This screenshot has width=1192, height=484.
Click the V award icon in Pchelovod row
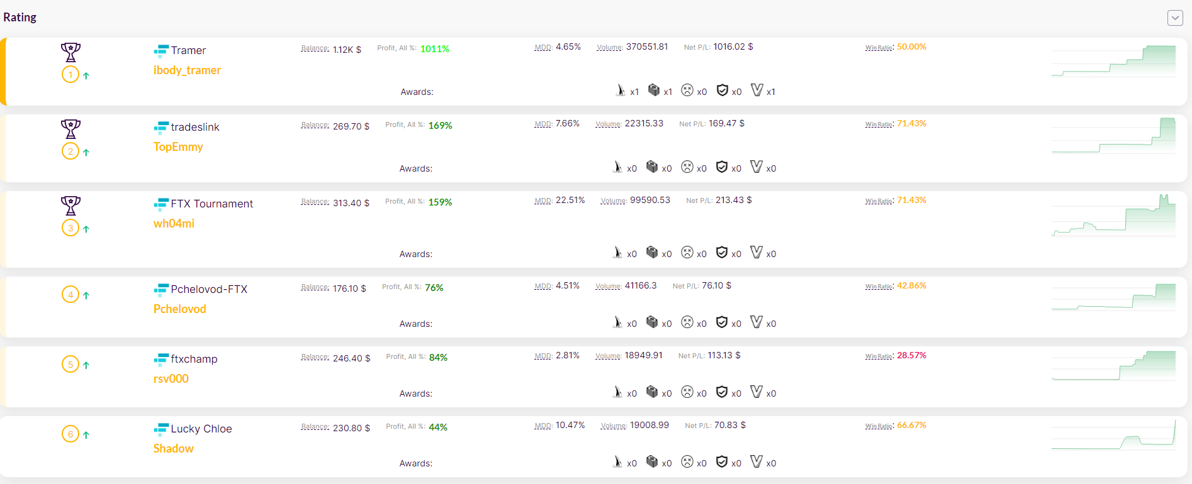click(756, 322)
